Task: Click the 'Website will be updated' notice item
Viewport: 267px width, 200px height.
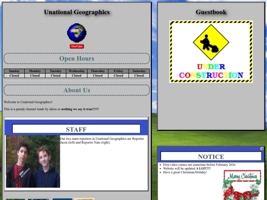Action: click(187, 168)
